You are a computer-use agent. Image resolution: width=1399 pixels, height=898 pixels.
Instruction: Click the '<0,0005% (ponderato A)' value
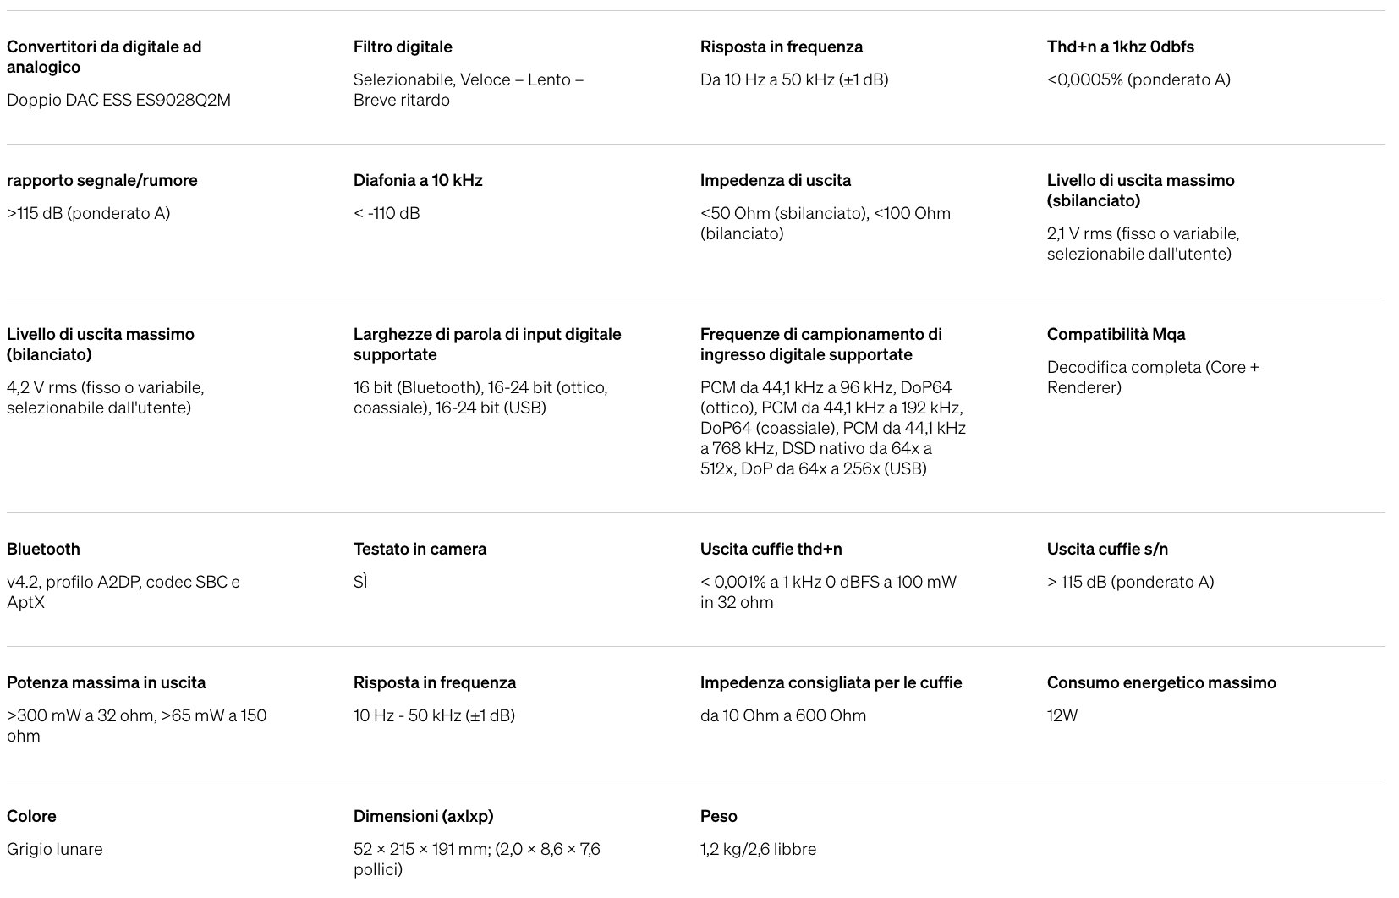[1138, 79]
